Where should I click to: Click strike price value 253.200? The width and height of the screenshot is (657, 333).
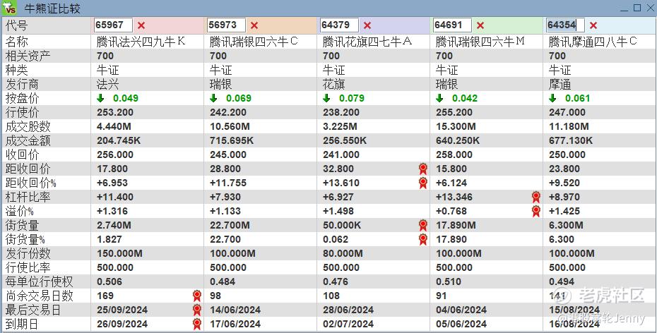tap(115, 113)
